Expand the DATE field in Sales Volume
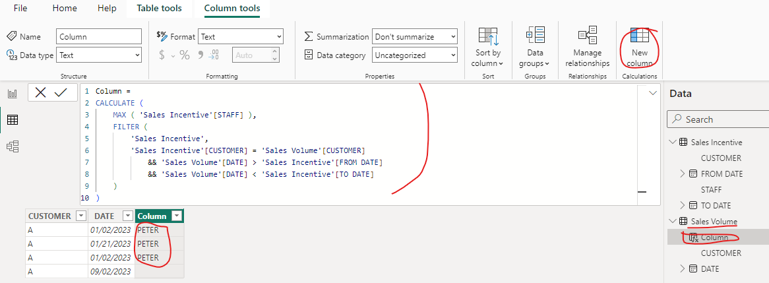The image size is (769, 283). (x=682, y=268)
